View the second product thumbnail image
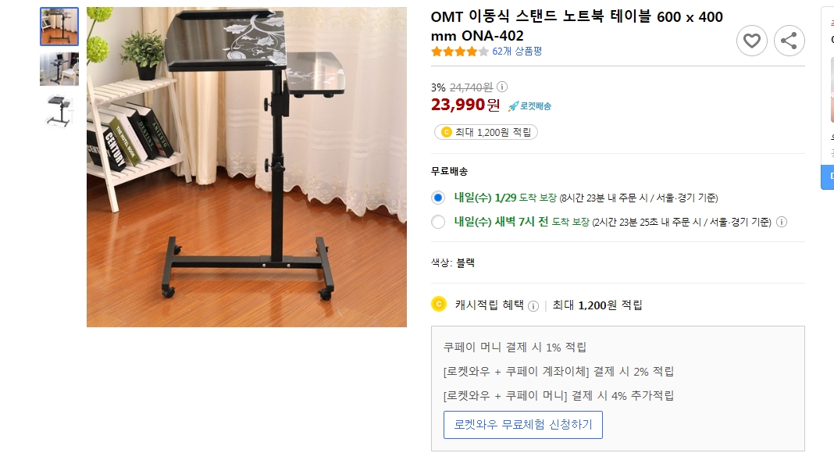This screenshot has width=834, height=453. (x=59, y=69)
